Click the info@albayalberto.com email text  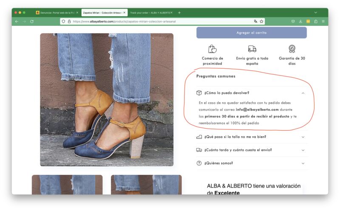tap(257, 109)
